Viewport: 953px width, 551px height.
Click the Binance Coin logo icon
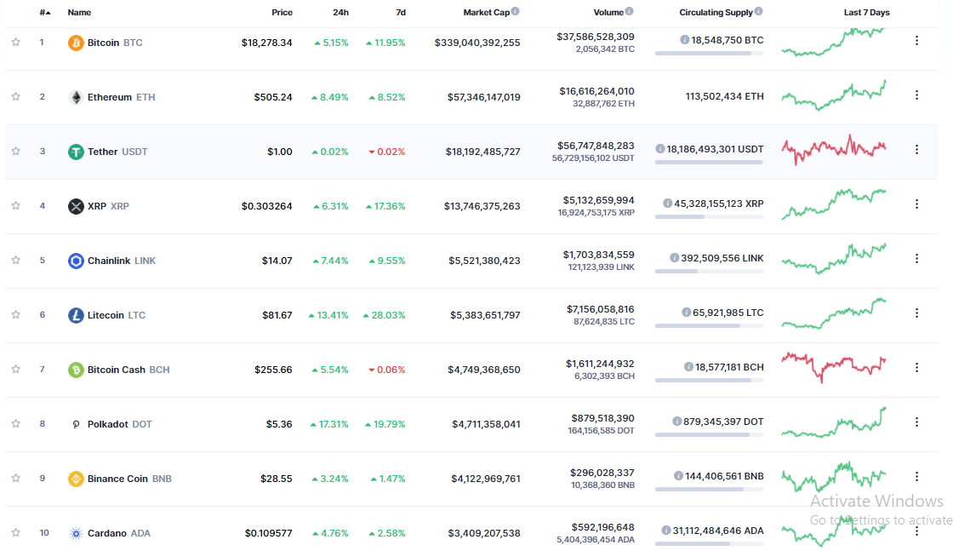[76, 479]
